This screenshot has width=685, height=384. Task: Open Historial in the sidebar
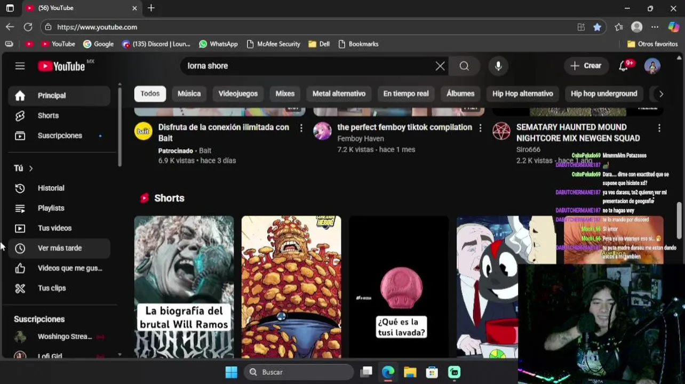click(59, 188)
